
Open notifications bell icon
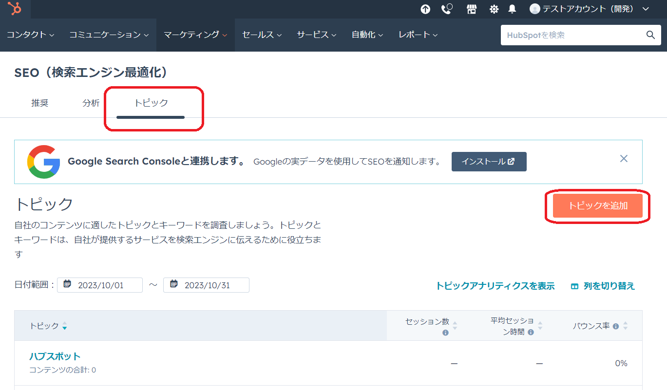(x=512, y=9)
